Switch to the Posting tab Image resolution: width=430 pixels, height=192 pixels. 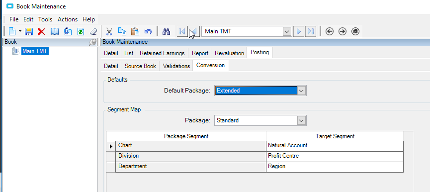coord(259,52)
